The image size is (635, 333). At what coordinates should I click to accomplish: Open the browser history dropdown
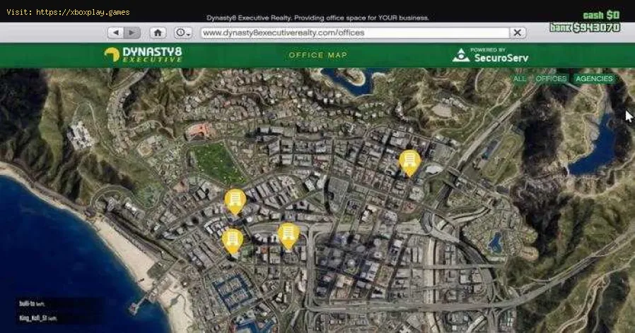tap(184, 32)
